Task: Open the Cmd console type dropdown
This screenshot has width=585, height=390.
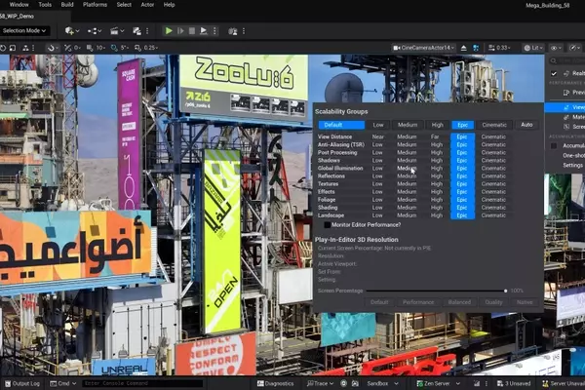Action: point(62,383)
